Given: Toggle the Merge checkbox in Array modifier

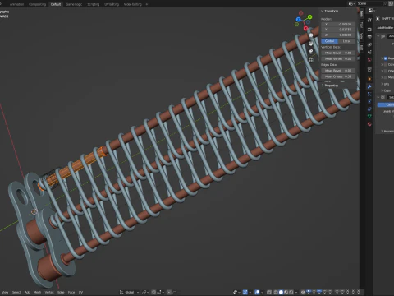Looking at the screenshot, I should point(386,77).
